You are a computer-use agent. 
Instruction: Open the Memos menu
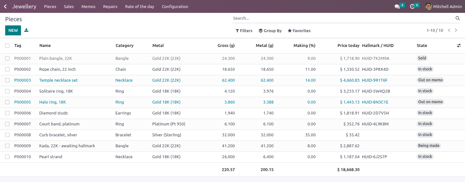(x=88, y=6)
